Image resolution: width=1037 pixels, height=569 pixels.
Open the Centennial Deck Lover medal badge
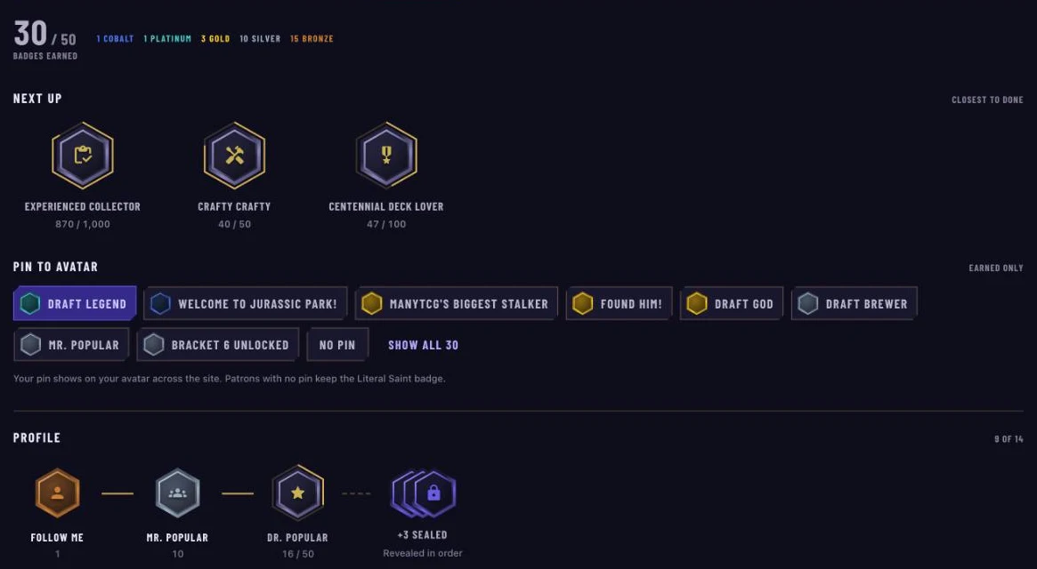click(x=386, y=156)
